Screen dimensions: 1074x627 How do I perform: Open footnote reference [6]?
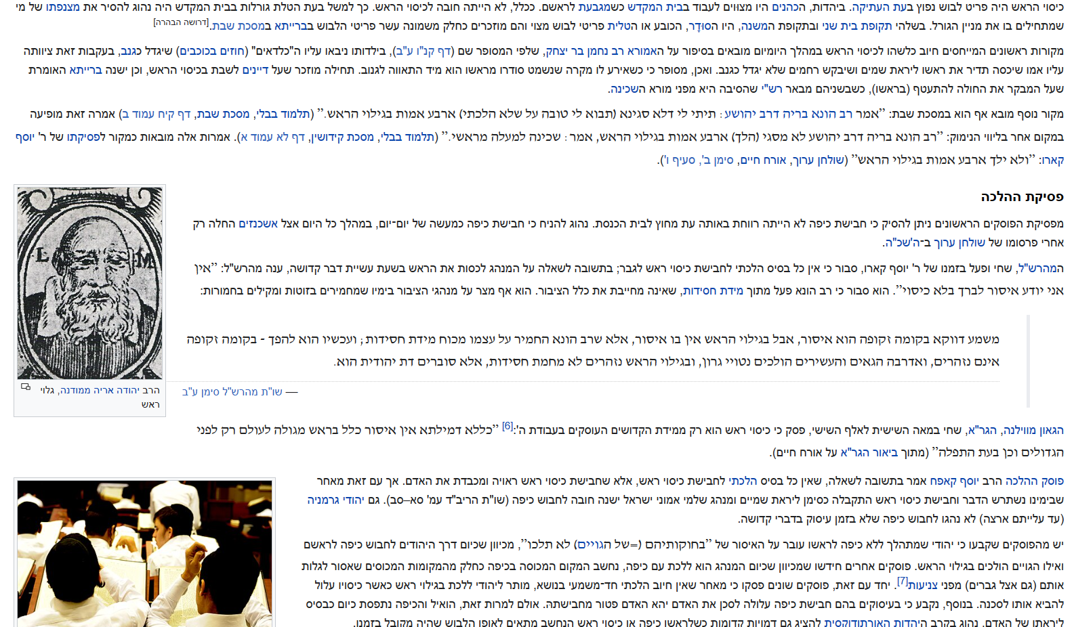(x=508, y=426)
